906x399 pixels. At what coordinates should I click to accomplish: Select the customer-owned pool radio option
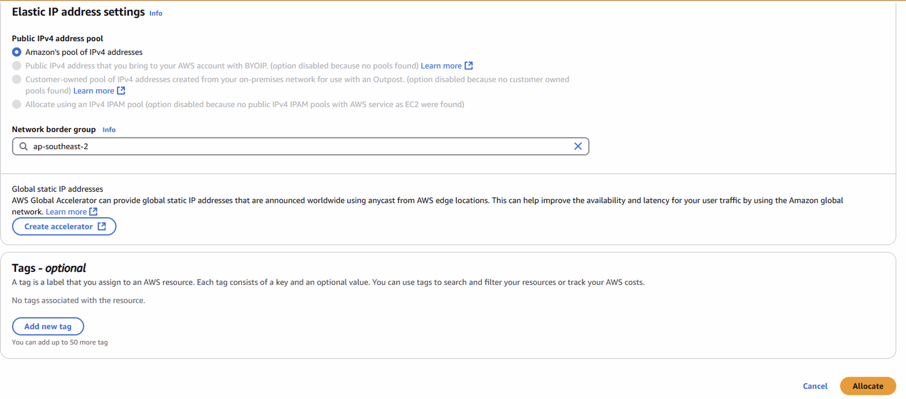tap(17, 79)
